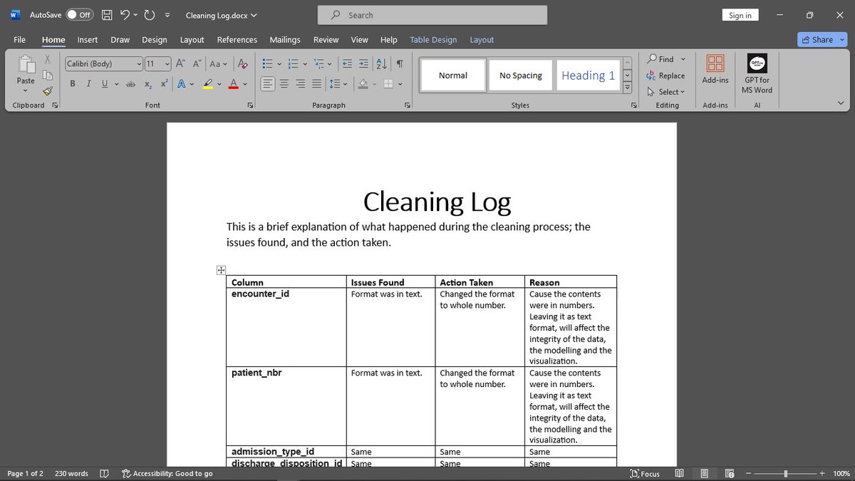Expand numbering list options arrow

point(305,63)
